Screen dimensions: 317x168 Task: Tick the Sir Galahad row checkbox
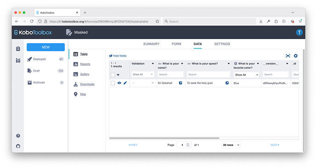(113, 83)
